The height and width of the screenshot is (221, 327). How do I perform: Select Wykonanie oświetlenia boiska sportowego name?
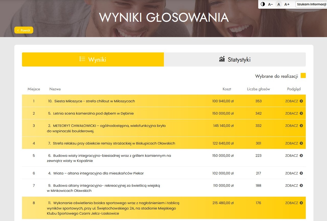[x=113, y=208]
